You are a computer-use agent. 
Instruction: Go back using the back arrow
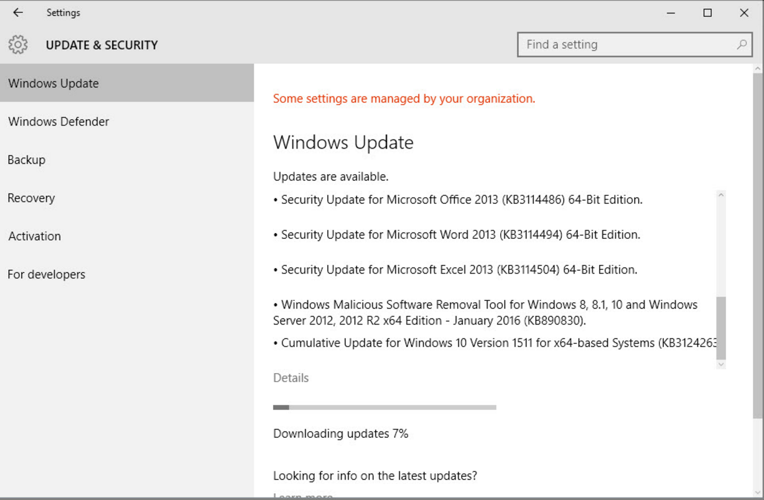click(18, 12)
